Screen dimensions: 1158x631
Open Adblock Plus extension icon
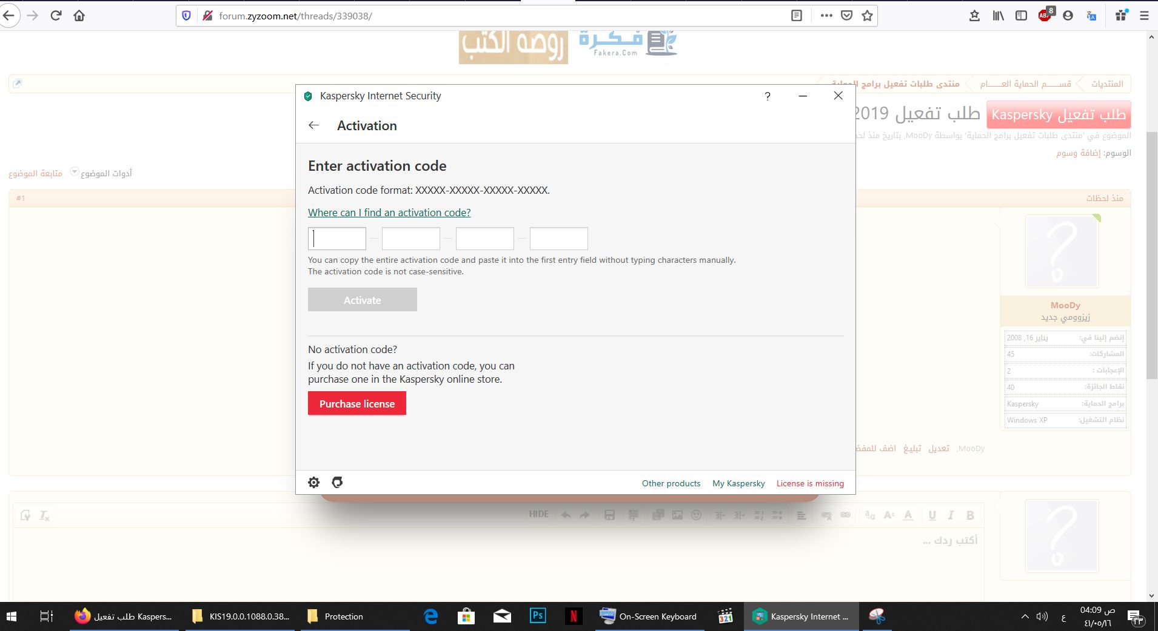click(x=1045, y=15)
